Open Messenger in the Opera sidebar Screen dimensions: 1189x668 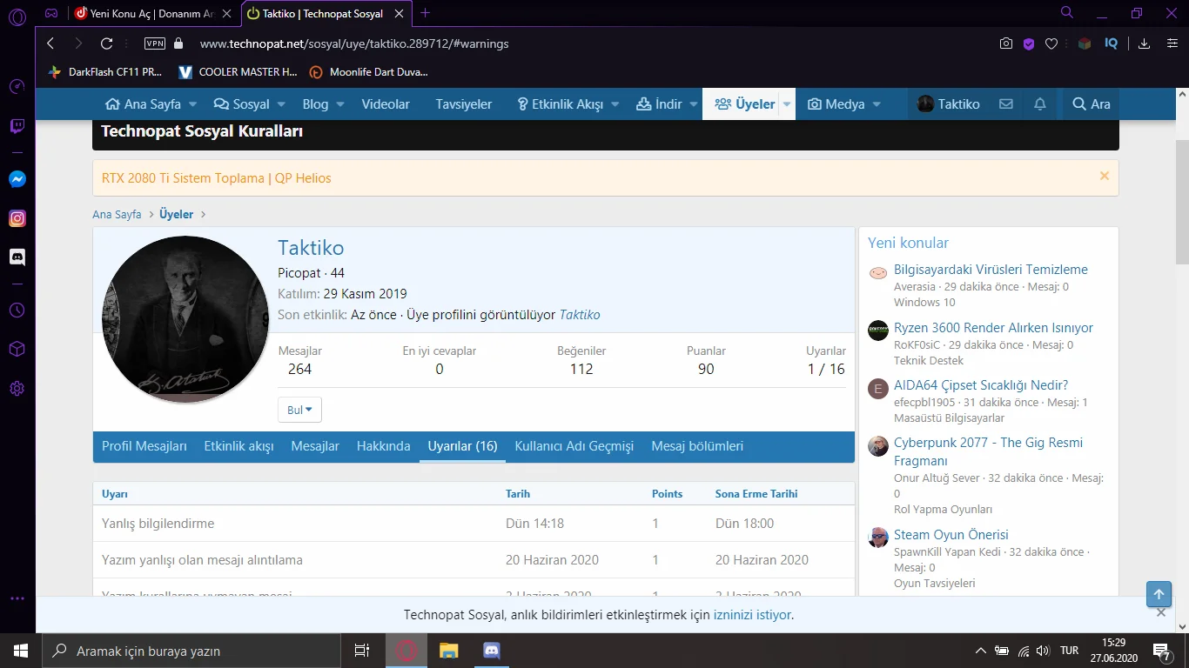click(x=17, y=179)
